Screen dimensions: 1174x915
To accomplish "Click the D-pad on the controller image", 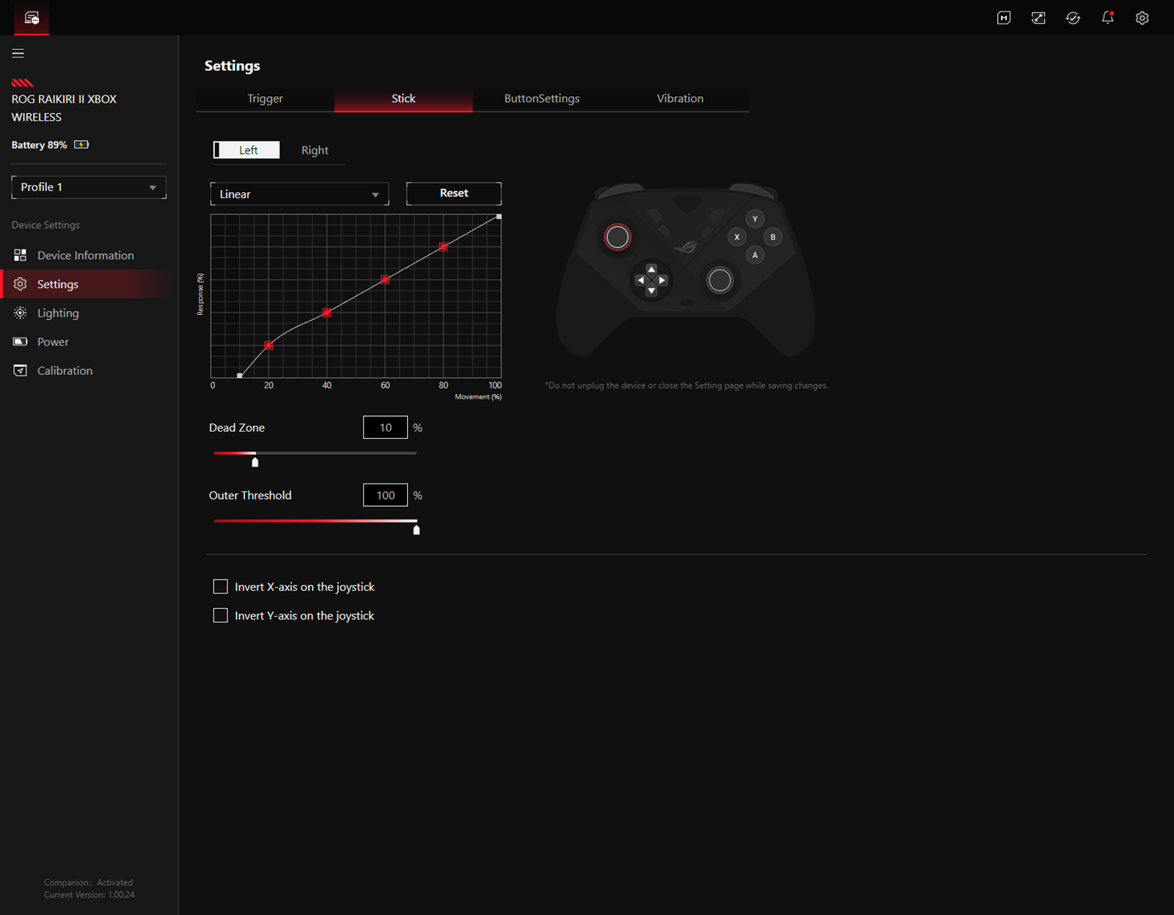I will [651, 280].
